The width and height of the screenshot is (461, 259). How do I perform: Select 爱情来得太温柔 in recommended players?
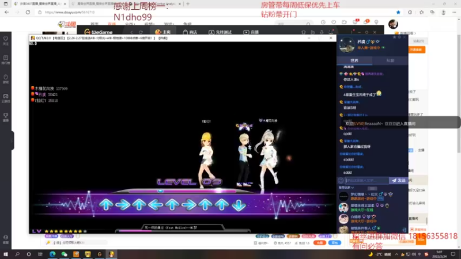[373, 208]
